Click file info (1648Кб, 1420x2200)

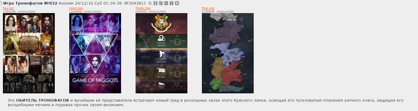(x=85, y=12)
